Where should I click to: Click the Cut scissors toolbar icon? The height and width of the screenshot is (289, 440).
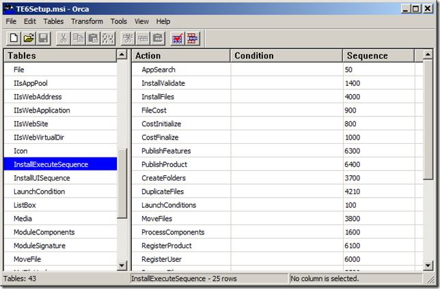64,38
